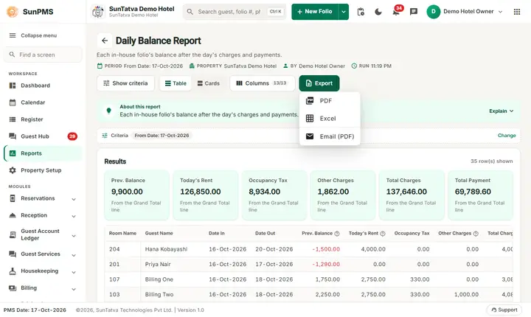This screenshot has height=317, width=531.
Task: Go back using the arrow button
Action: tap(105, 41)
